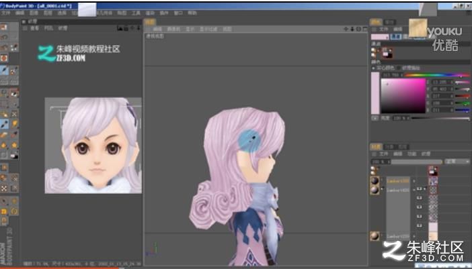This screenshot has width=472, height=269.
Task: Open the materials panel grip menu icon
Action: [374, 154]
